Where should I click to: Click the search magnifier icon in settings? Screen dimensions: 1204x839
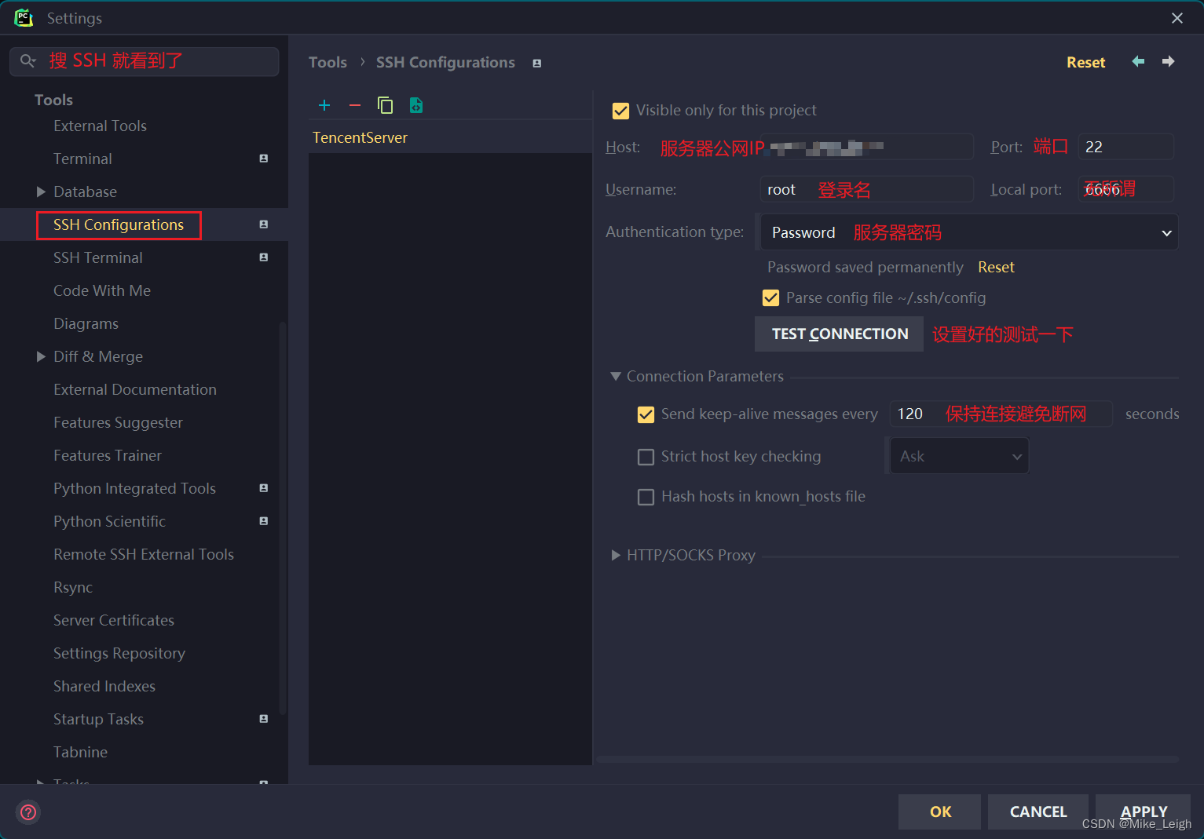tap(28, 61)
